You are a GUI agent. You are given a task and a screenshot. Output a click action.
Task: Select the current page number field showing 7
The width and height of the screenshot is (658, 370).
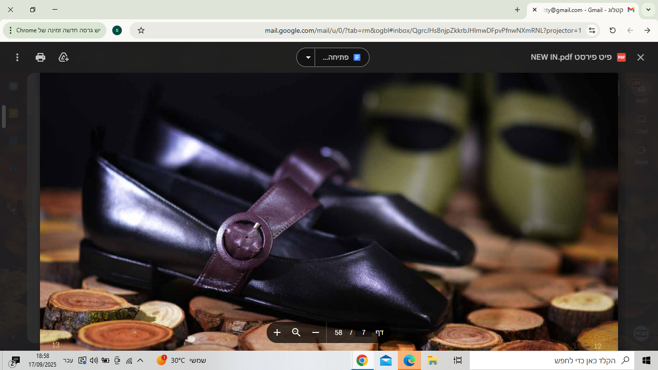(x=364, y=332)
